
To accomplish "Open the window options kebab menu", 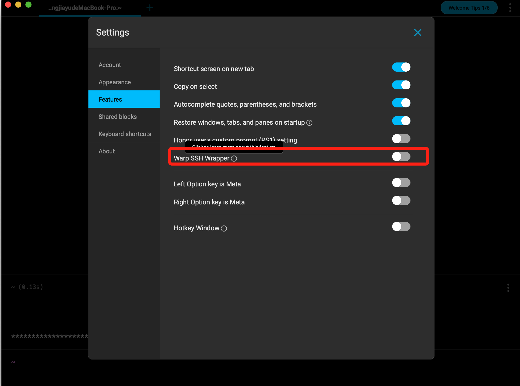I will click(510, 8).
